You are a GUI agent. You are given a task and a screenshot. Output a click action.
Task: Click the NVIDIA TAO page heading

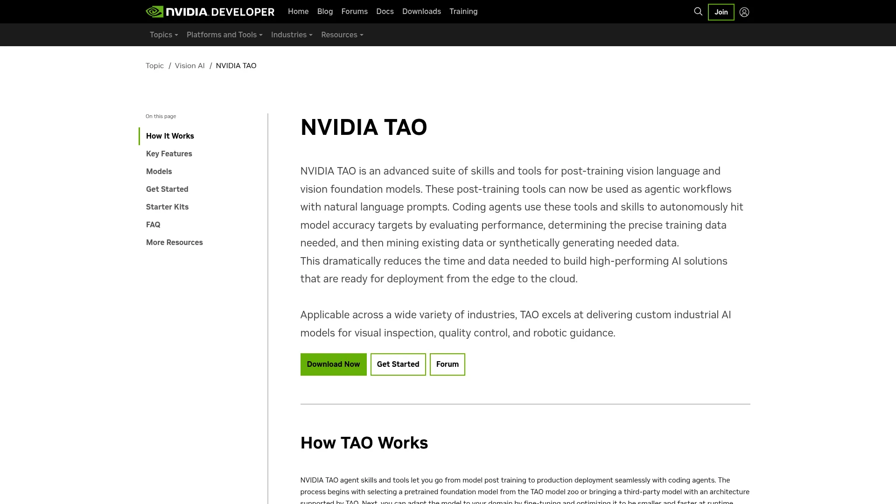point(364,127)
